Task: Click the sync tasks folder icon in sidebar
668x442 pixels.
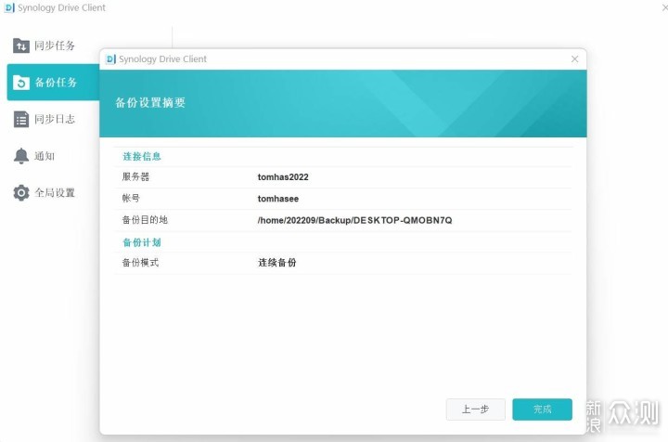Action: click(20, 45)
